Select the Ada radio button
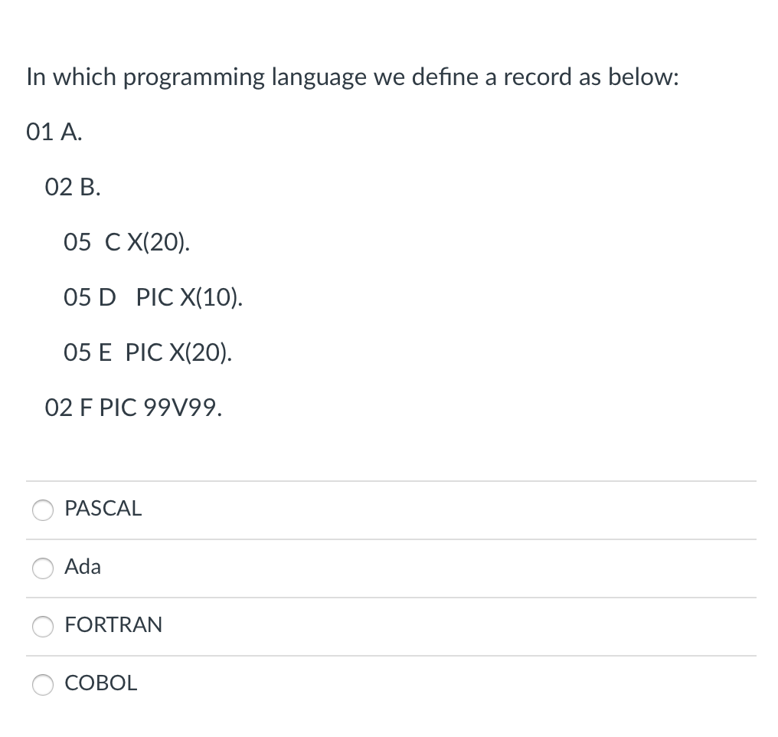The height and width of the screenshot is (737, 778). click(x=43, y=568)
